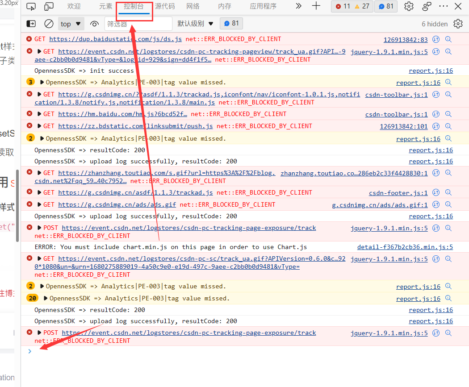Expand the hm.baidu.com GET error entry
The height and width of the screenshot is (387, 469).
[39, 114]
